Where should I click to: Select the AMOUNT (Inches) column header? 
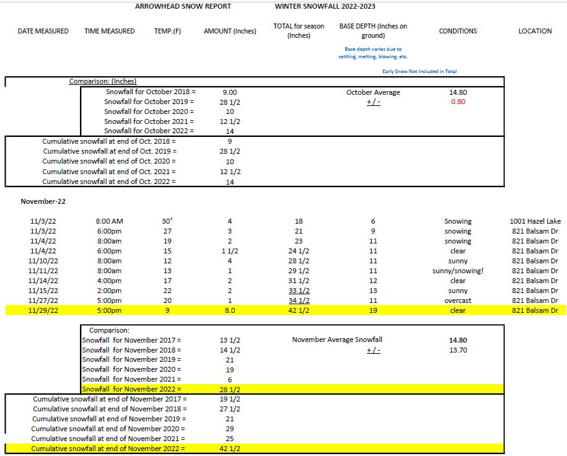pos(230,31)
